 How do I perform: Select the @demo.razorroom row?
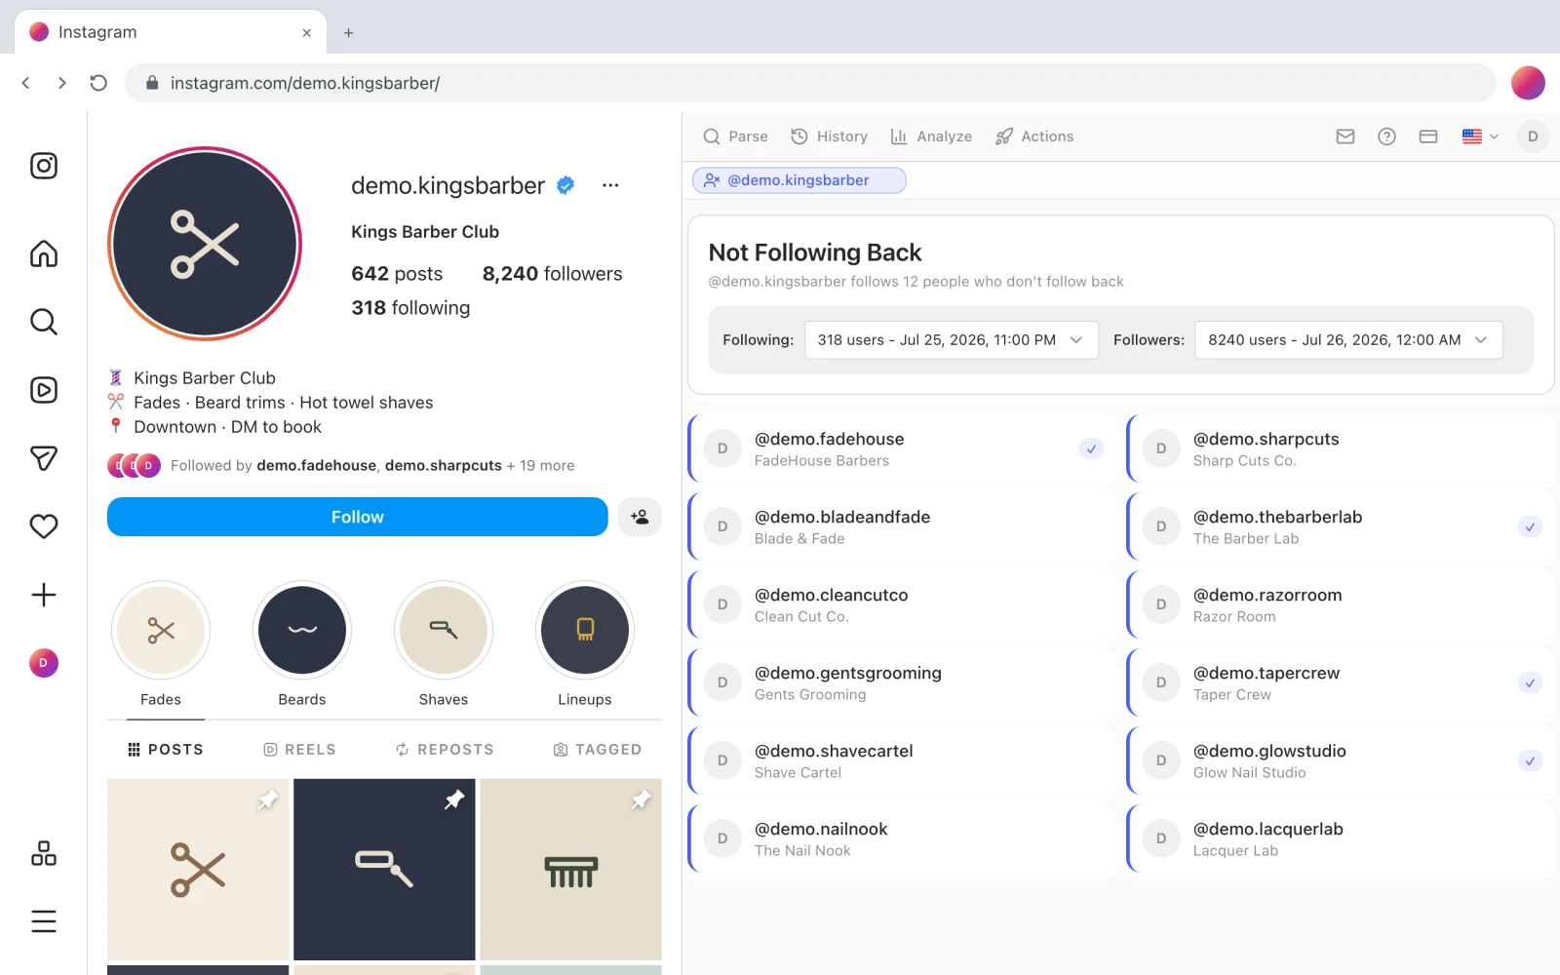pos(1340,605)
